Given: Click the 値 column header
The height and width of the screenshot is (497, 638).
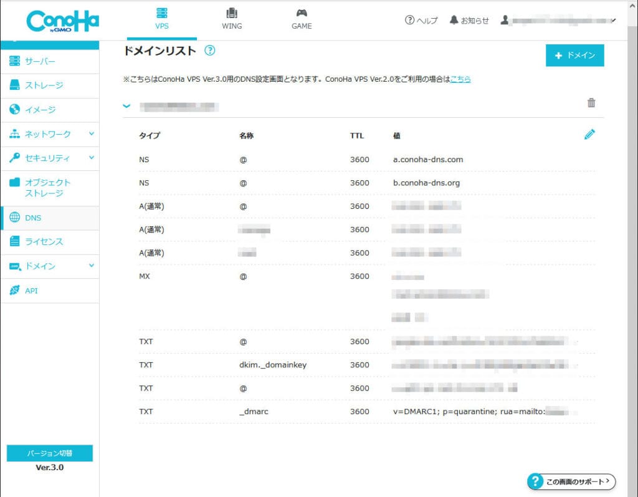Looking at the screenshot, I should tap(397, 136).
